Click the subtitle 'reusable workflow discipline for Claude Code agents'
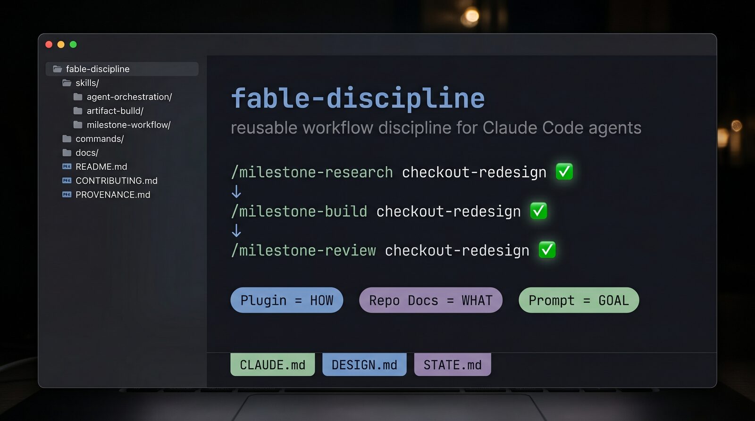755x421 pixels. [x=436, y=128]
